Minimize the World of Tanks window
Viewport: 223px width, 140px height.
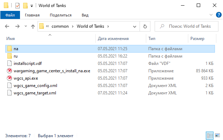[183, 5]
